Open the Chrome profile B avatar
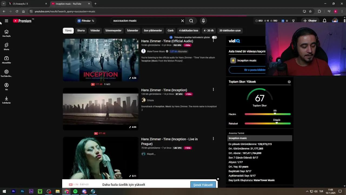 tap(335, 11)
